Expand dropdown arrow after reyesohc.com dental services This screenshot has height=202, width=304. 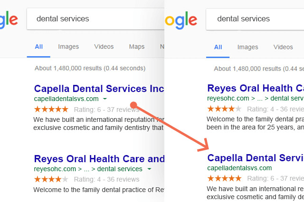point(149,169)
